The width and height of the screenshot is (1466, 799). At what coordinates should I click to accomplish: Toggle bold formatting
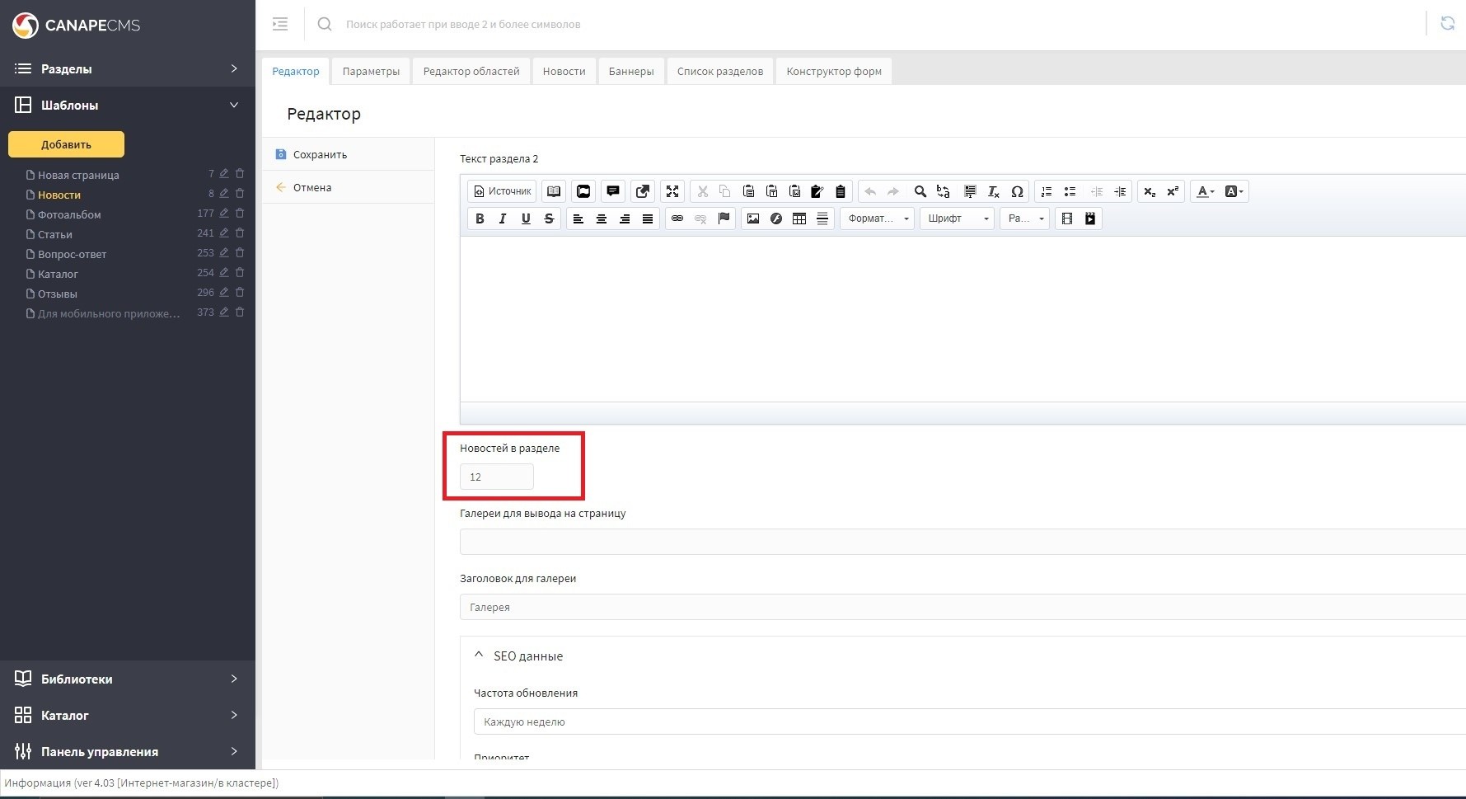[480, 219]
